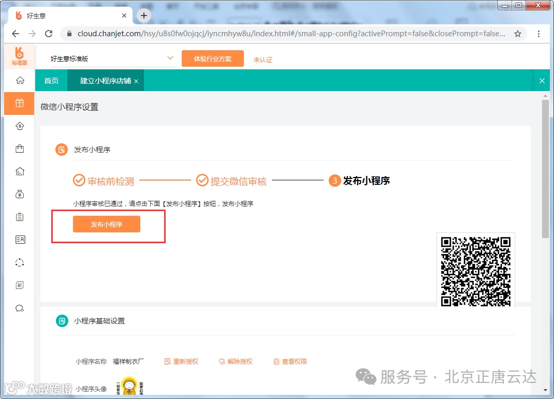Viewport: 554px width, 399px height.
Task: Reload the page
Action: pos(49,34)
